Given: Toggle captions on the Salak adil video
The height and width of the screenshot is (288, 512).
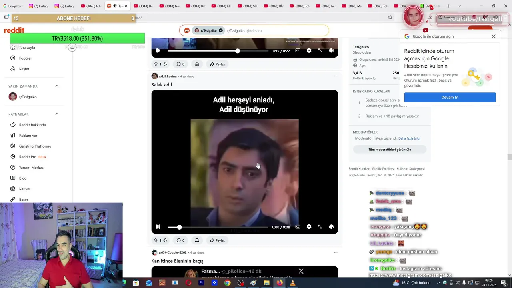Looking at the screenshot, I should (x=298, y=227).
